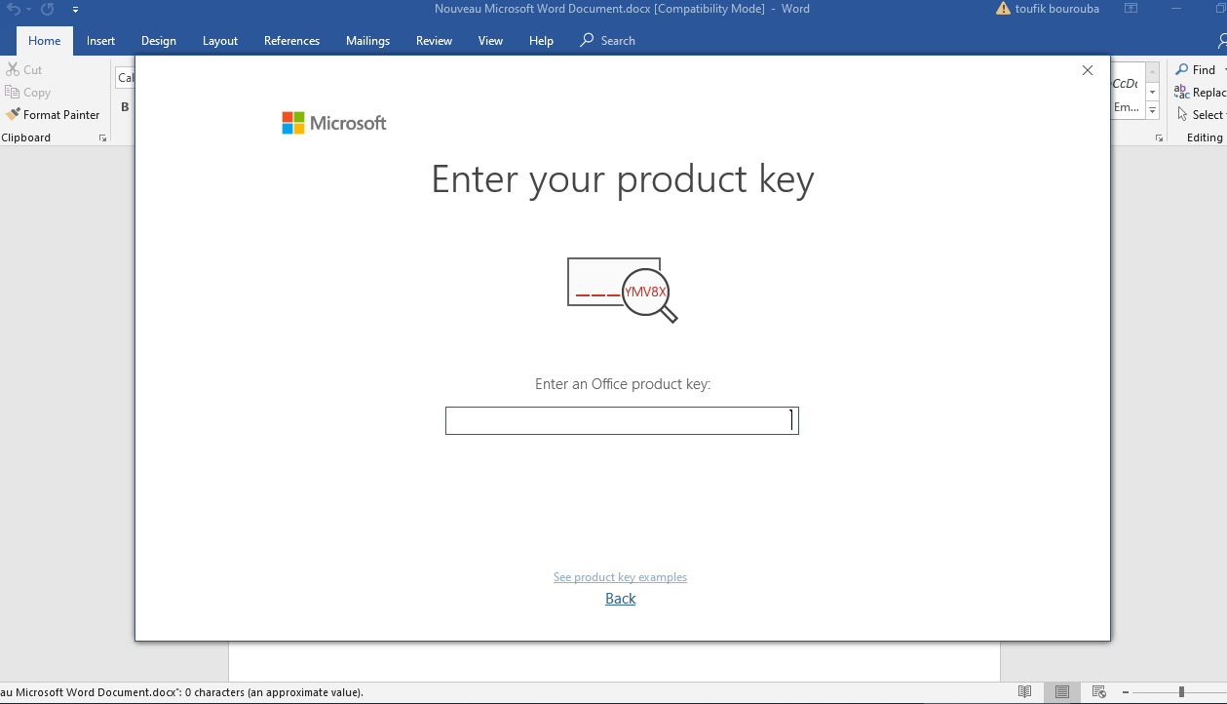Expand the Styles gallery with More arrow
Screen dimensions: 1227x704
pos(1152,110)
